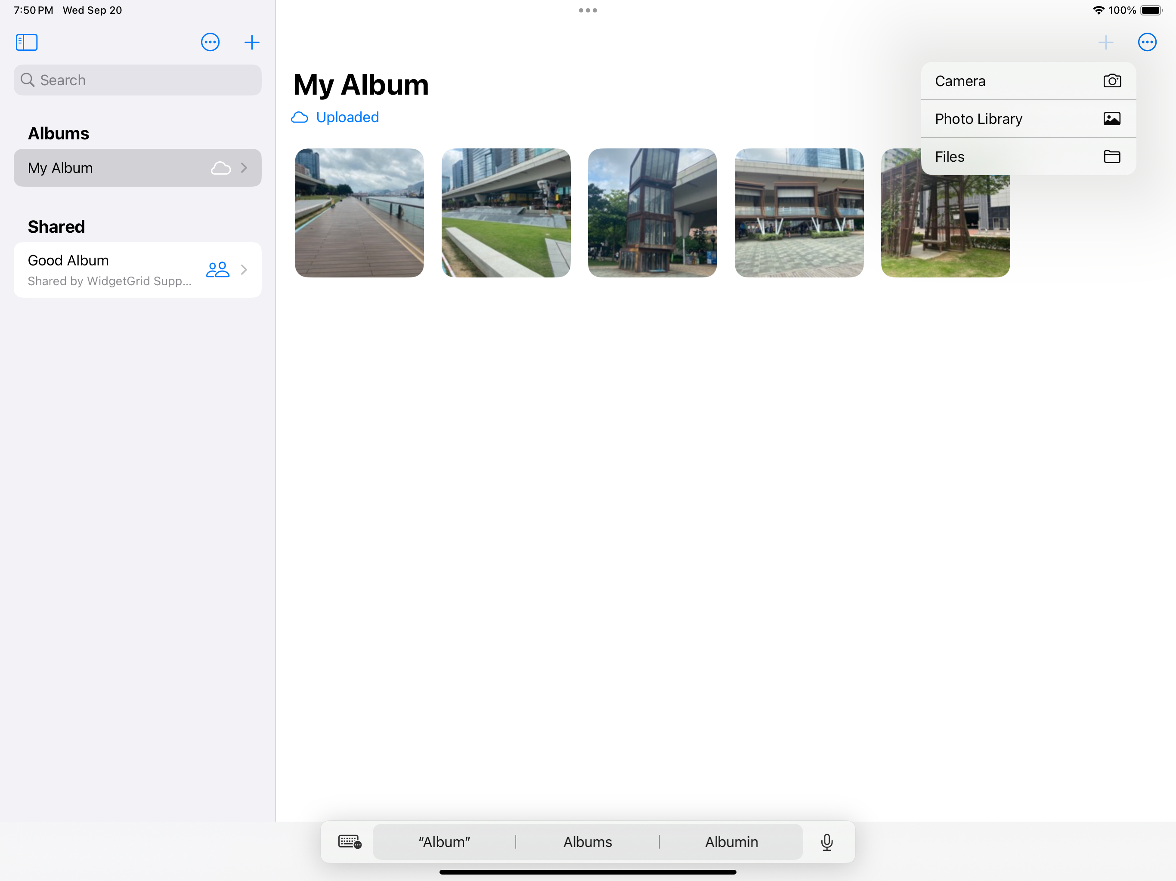This screenshot has height=881, width=1176.
Task: Toggle the sidebar panel icon
Action: (x=27, y=43)
